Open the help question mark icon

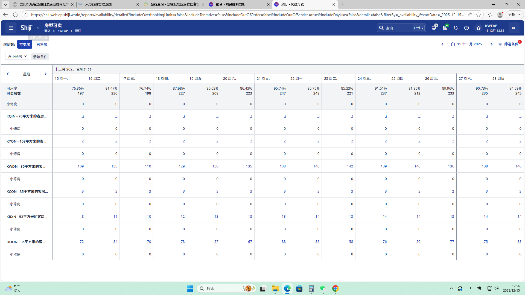point(466,28)
